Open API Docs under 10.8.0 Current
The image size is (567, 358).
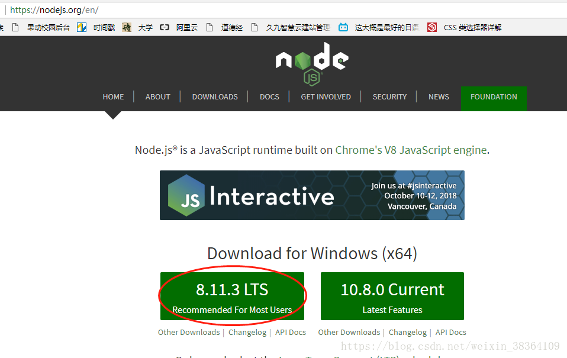pos(450,333)
